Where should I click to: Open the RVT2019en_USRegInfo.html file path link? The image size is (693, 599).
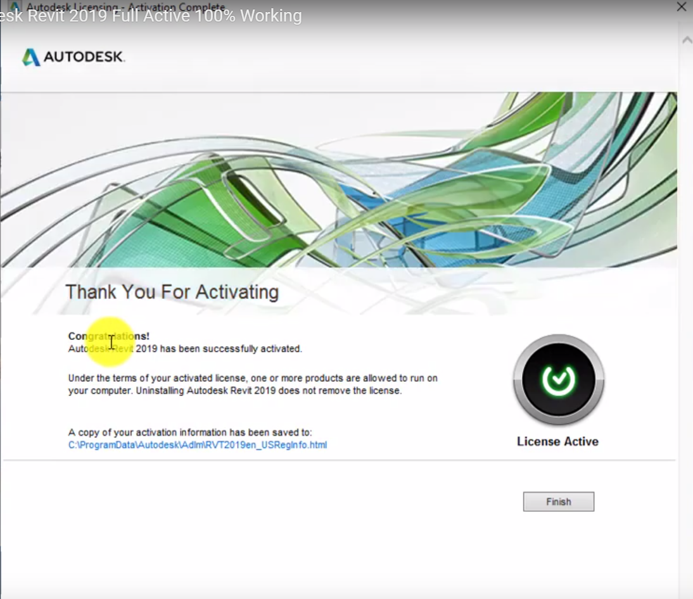[x=198, y=445]
